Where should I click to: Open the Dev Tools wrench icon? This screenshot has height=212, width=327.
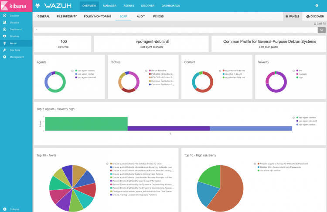click(5, 50)
